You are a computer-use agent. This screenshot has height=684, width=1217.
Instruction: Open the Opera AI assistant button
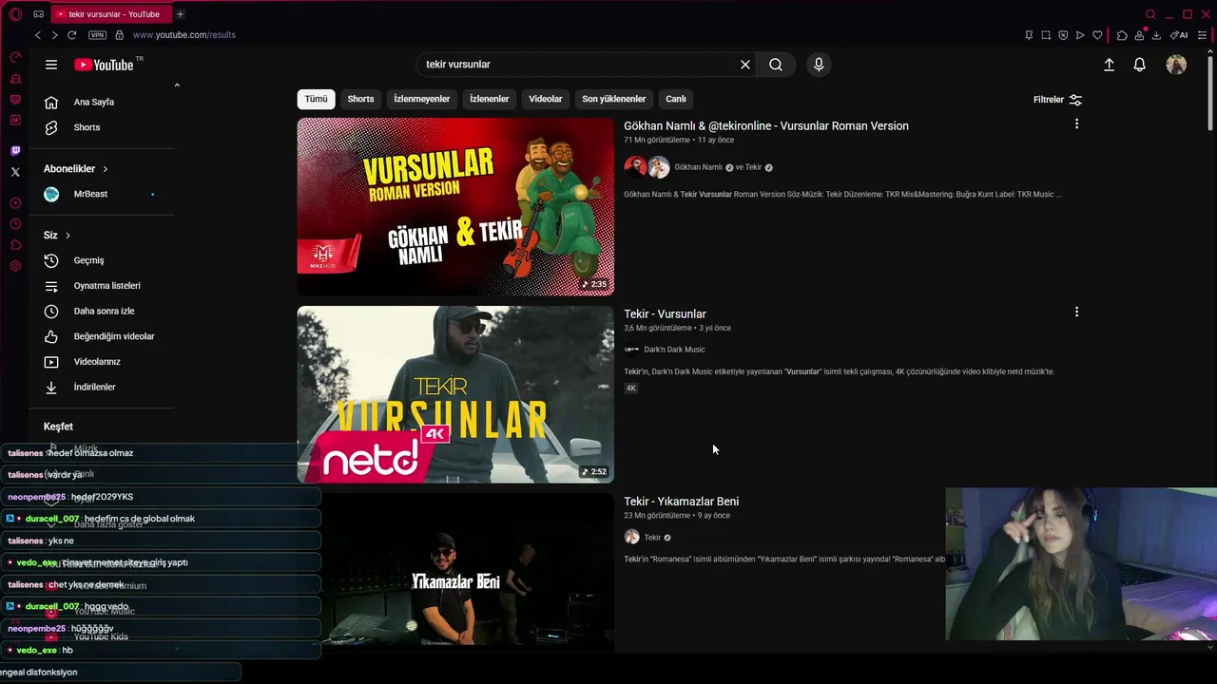(1179, 35)
